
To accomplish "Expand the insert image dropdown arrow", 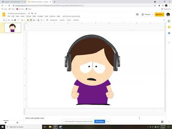I will click(x=35, y=20).
